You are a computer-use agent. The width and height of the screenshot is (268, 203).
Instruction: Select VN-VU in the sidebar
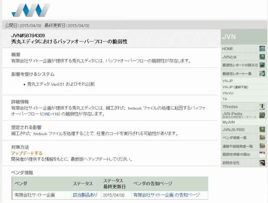(x=244, y=93)
